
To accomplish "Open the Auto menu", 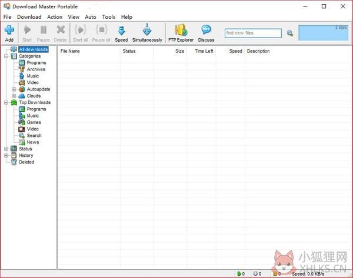I will click(x=91, y=17).
